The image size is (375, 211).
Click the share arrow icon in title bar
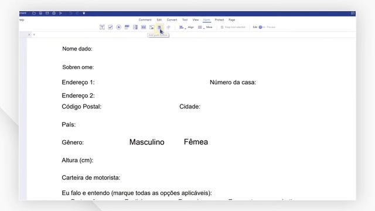tap(60, 13)
